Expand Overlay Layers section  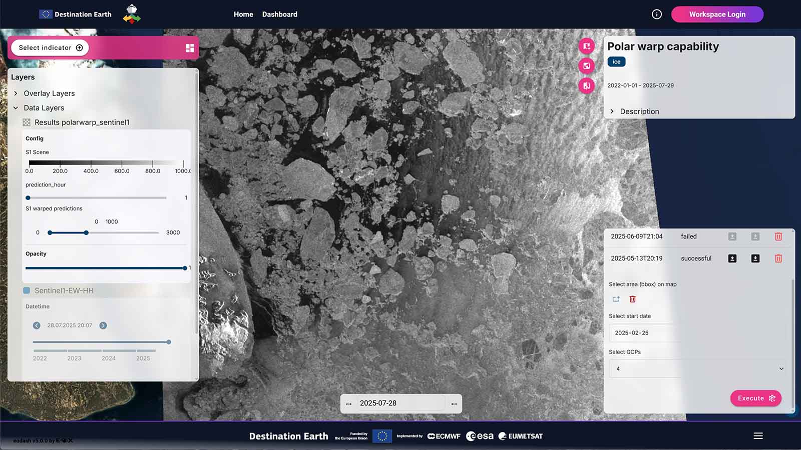pyautogui.click(x=16, y=93)
